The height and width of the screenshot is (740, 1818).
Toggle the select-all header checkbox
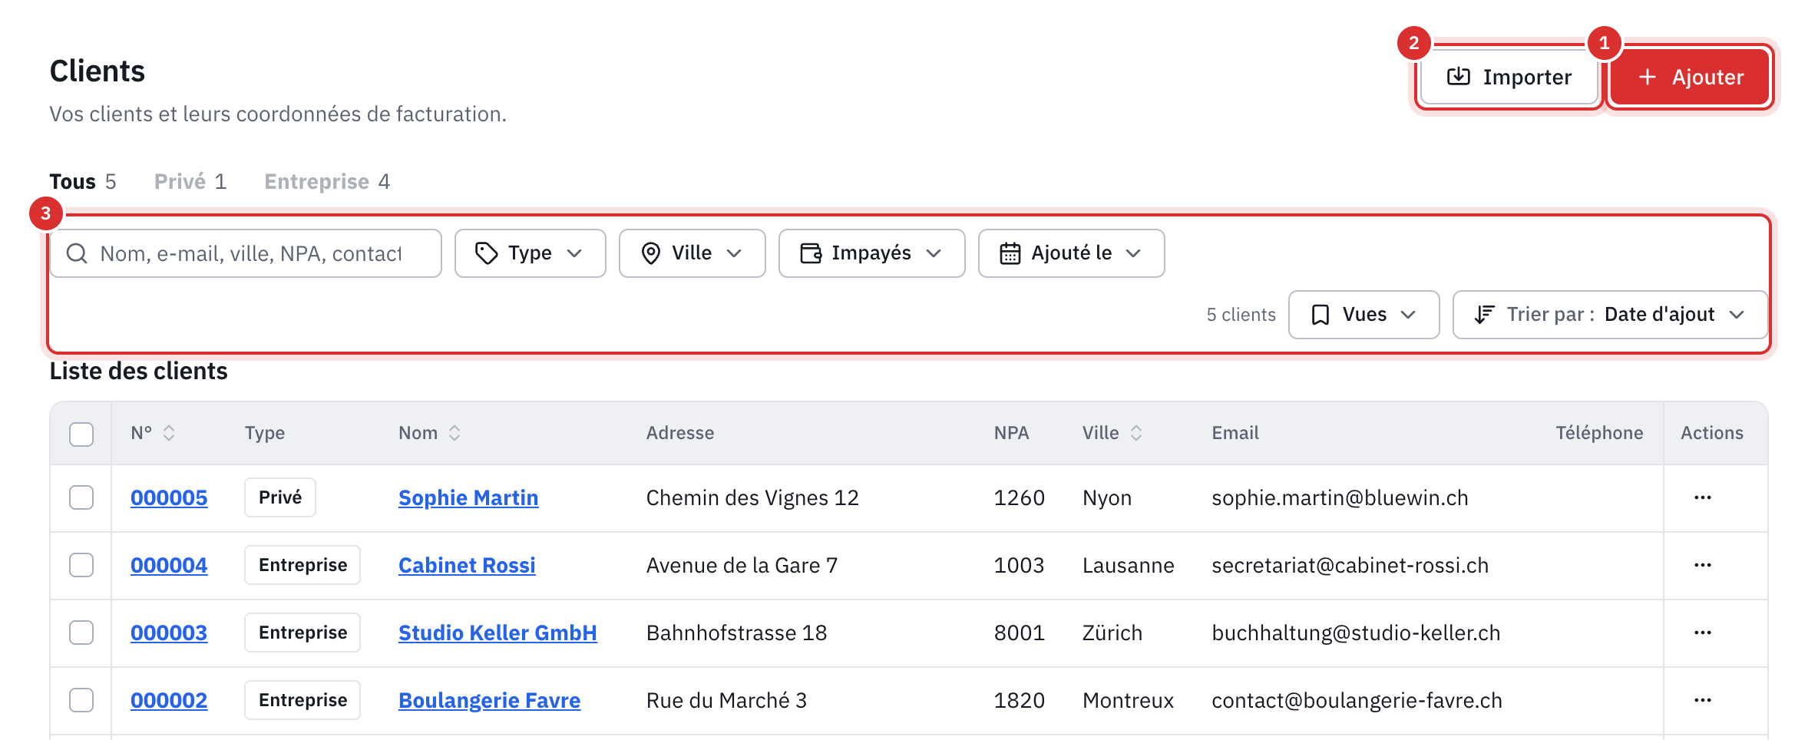(81, 434)
